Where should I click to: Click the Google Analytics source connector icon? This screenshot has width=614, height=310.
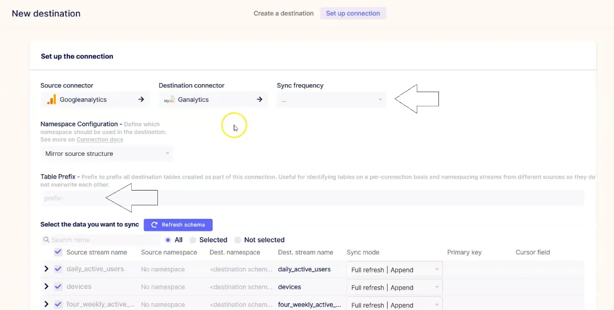[x=51, y=100]
